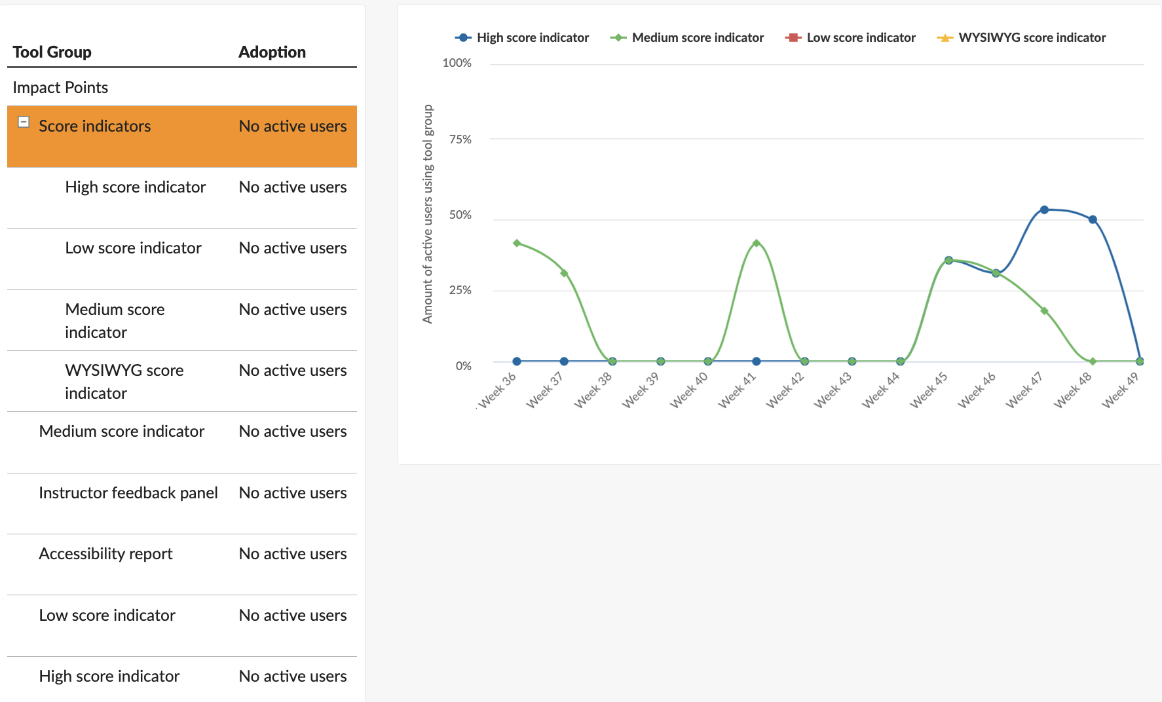Select the nested WYSIWYG score indicator row
The width and height of the screenshot is (1162, 702).
(182, 381)
